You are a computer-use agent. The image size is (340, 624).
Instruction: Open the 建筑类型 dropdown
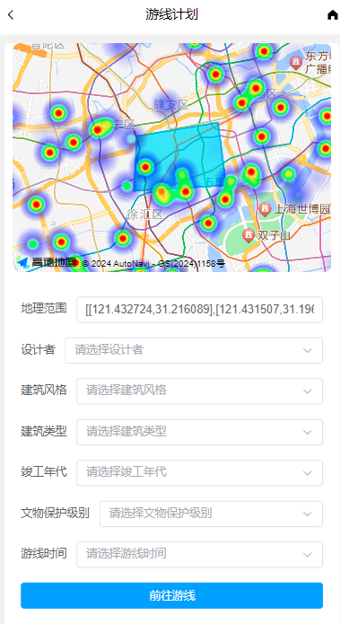(200, 432)
